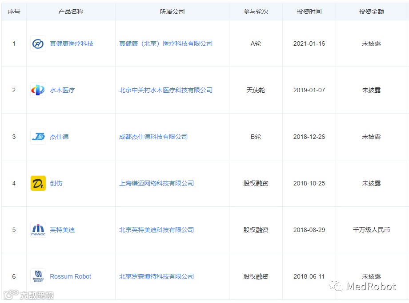Select the date 2018-08-29
The height and width of the screenshot is (303, 409).
(309, 230)
